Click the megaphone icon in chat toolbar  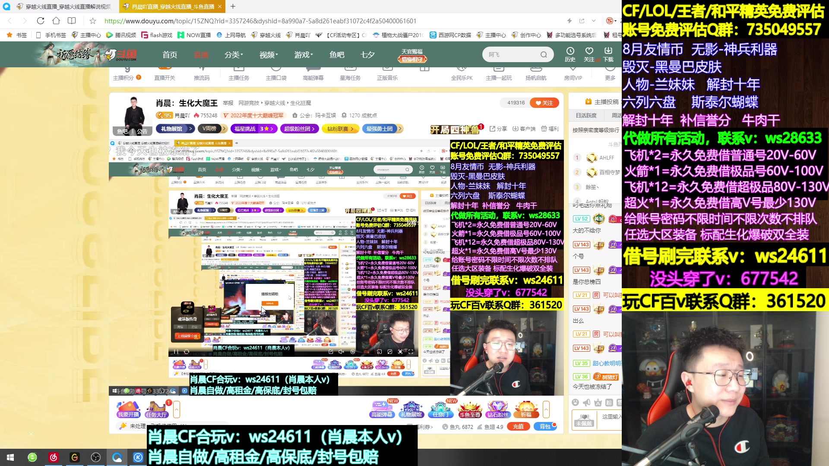point(586,403)
